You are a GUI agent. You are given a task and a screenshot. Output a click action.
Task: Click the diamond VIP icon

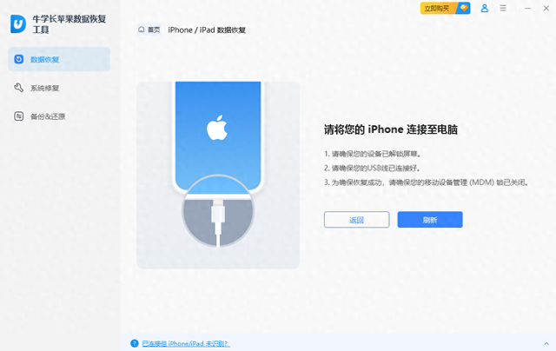tap(463, 8)
